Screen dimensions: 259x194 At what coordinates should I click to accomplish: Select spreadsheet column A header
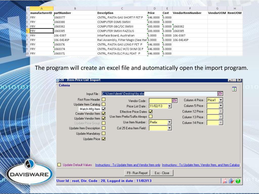[41, 8]
